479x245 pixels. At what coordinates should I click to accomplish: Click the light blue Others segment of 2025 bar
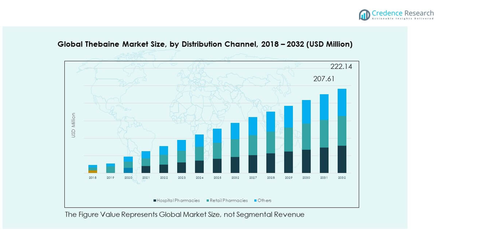(x=217, y=136)
